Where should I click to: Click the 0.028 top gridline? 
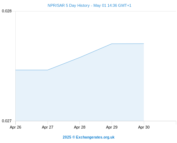(96, 11)
